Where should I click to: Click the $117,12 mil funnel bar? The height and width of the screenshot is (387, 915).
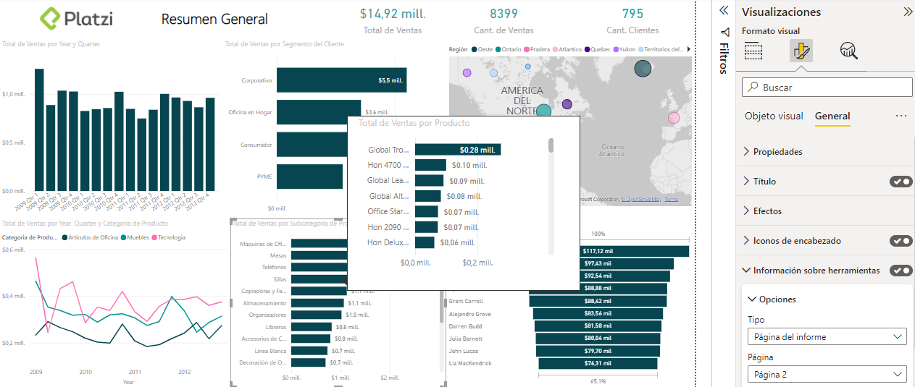pyautogui.click(x=598, y=251)
